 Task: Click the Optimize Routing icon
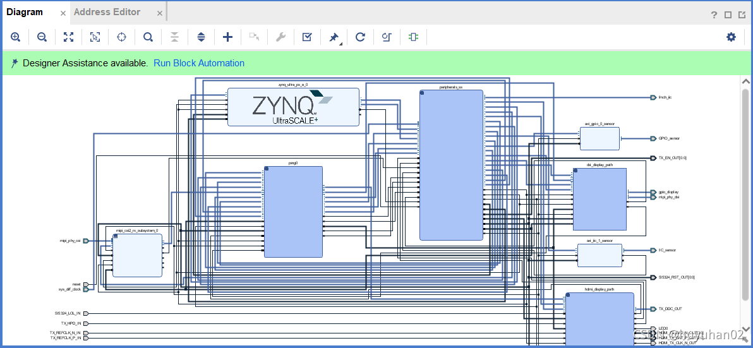point(387,37)
